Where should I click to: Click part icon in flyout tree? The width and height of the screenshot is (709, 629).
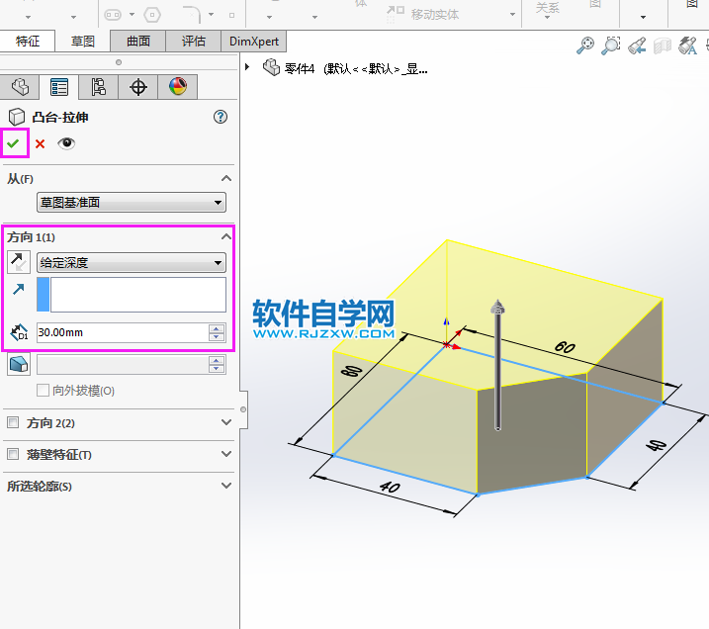(271, 68)
